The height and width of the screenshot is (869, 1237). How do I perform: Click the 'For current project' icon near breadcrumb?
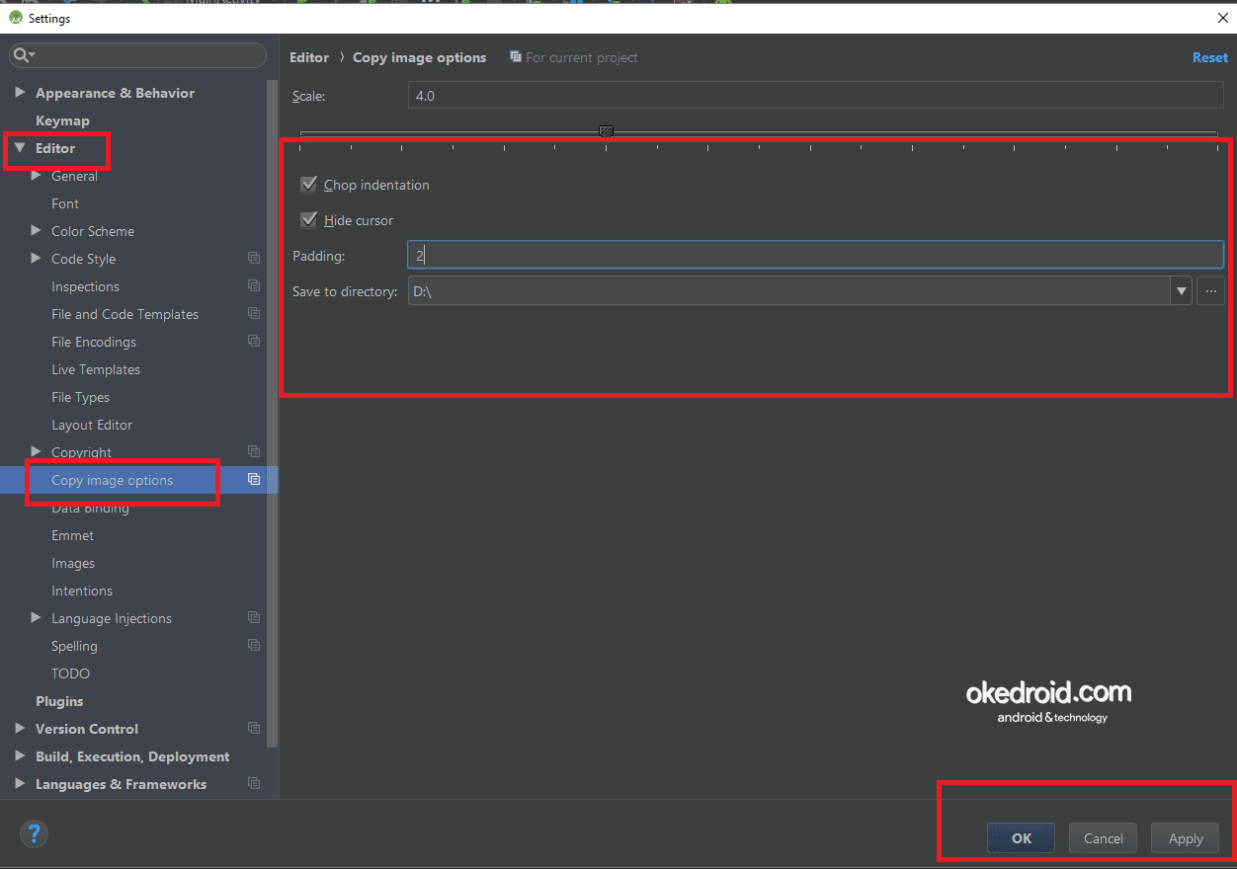[515, 57]
